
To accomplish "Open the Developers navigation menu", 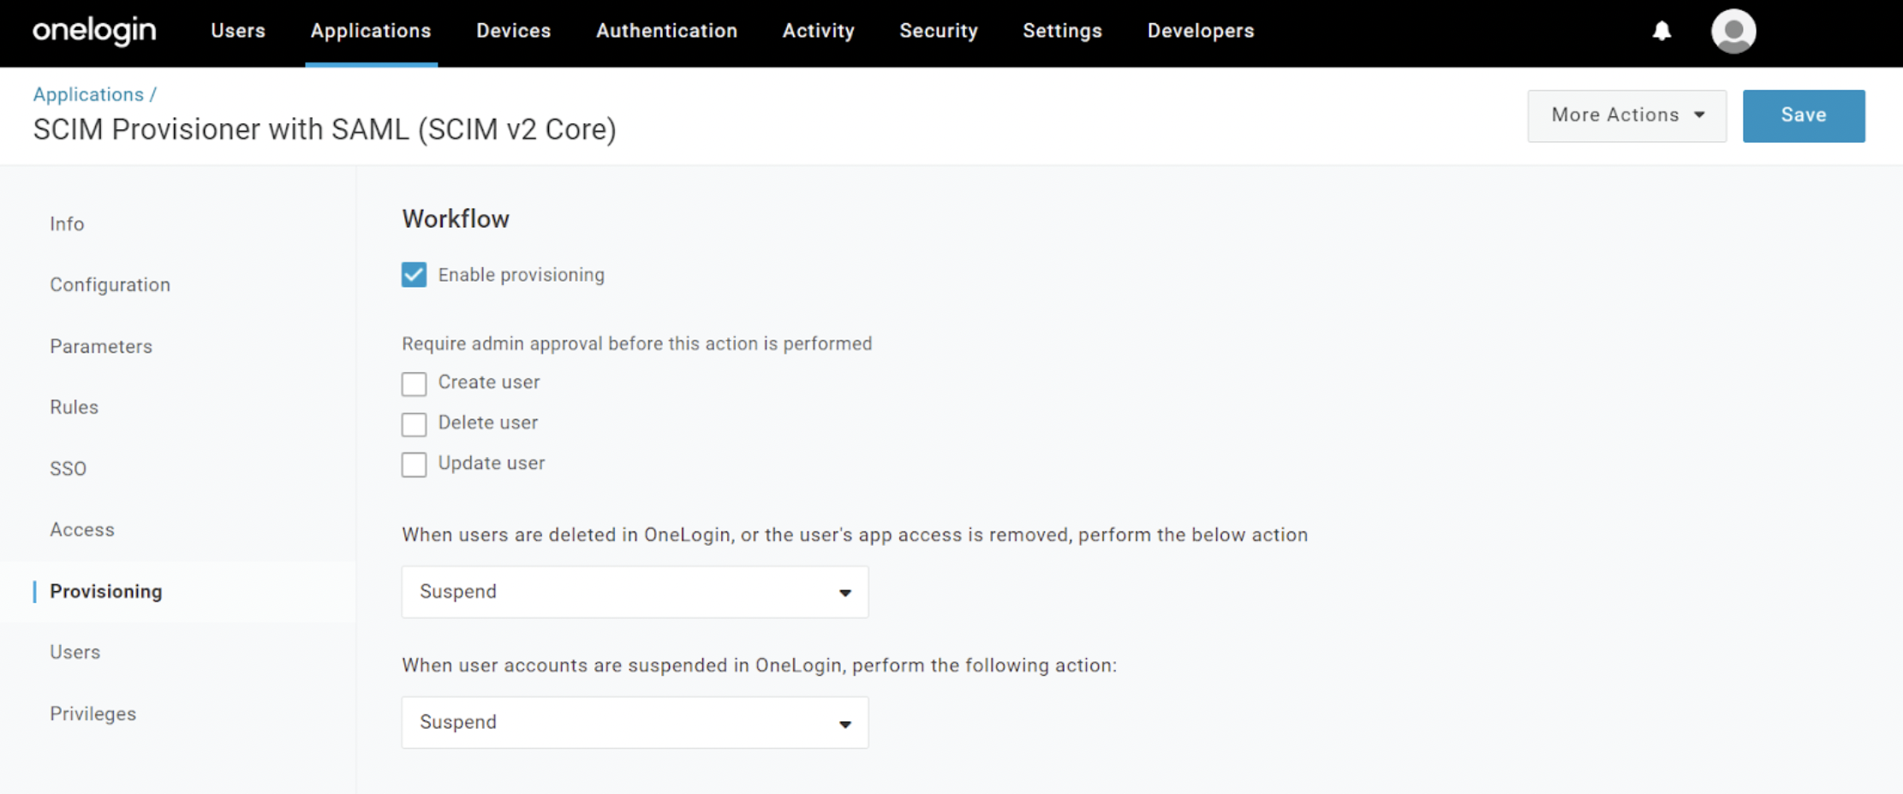I will 1200,31.
